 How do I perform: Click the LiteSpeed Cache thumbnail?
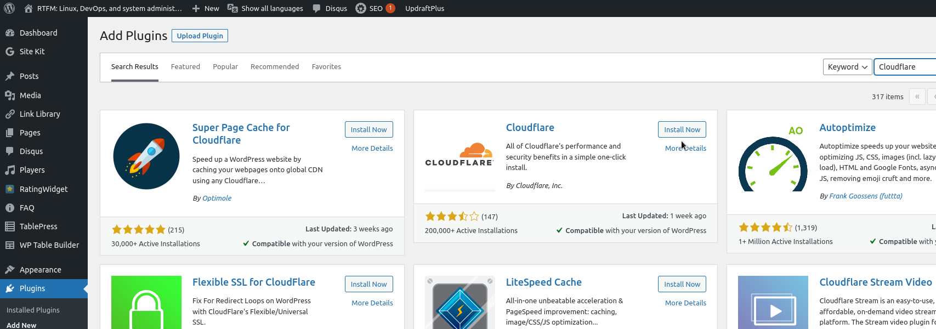click(460, 302)
